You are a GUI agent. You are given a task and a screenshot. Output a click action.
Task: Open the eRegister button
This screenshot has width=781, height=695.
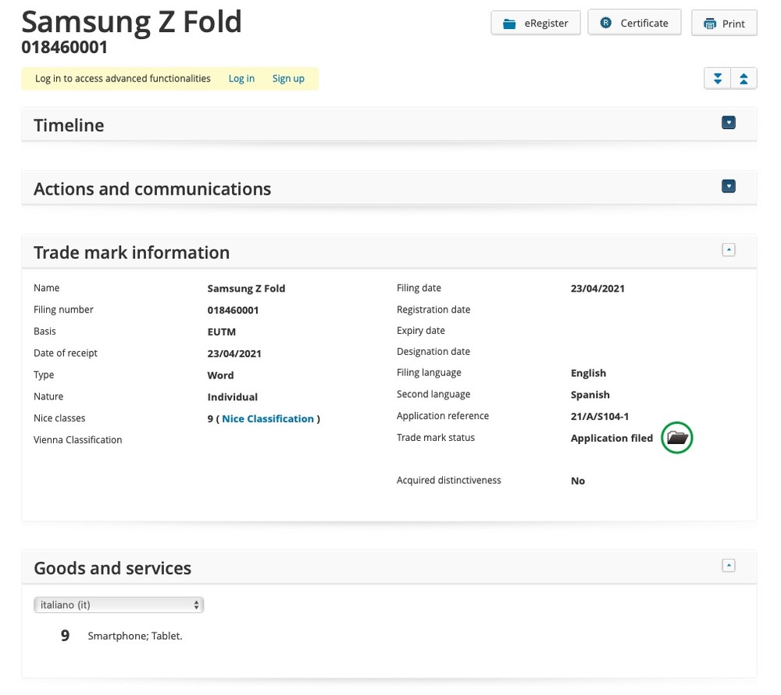pyautogui.click(x=536, y=23)
